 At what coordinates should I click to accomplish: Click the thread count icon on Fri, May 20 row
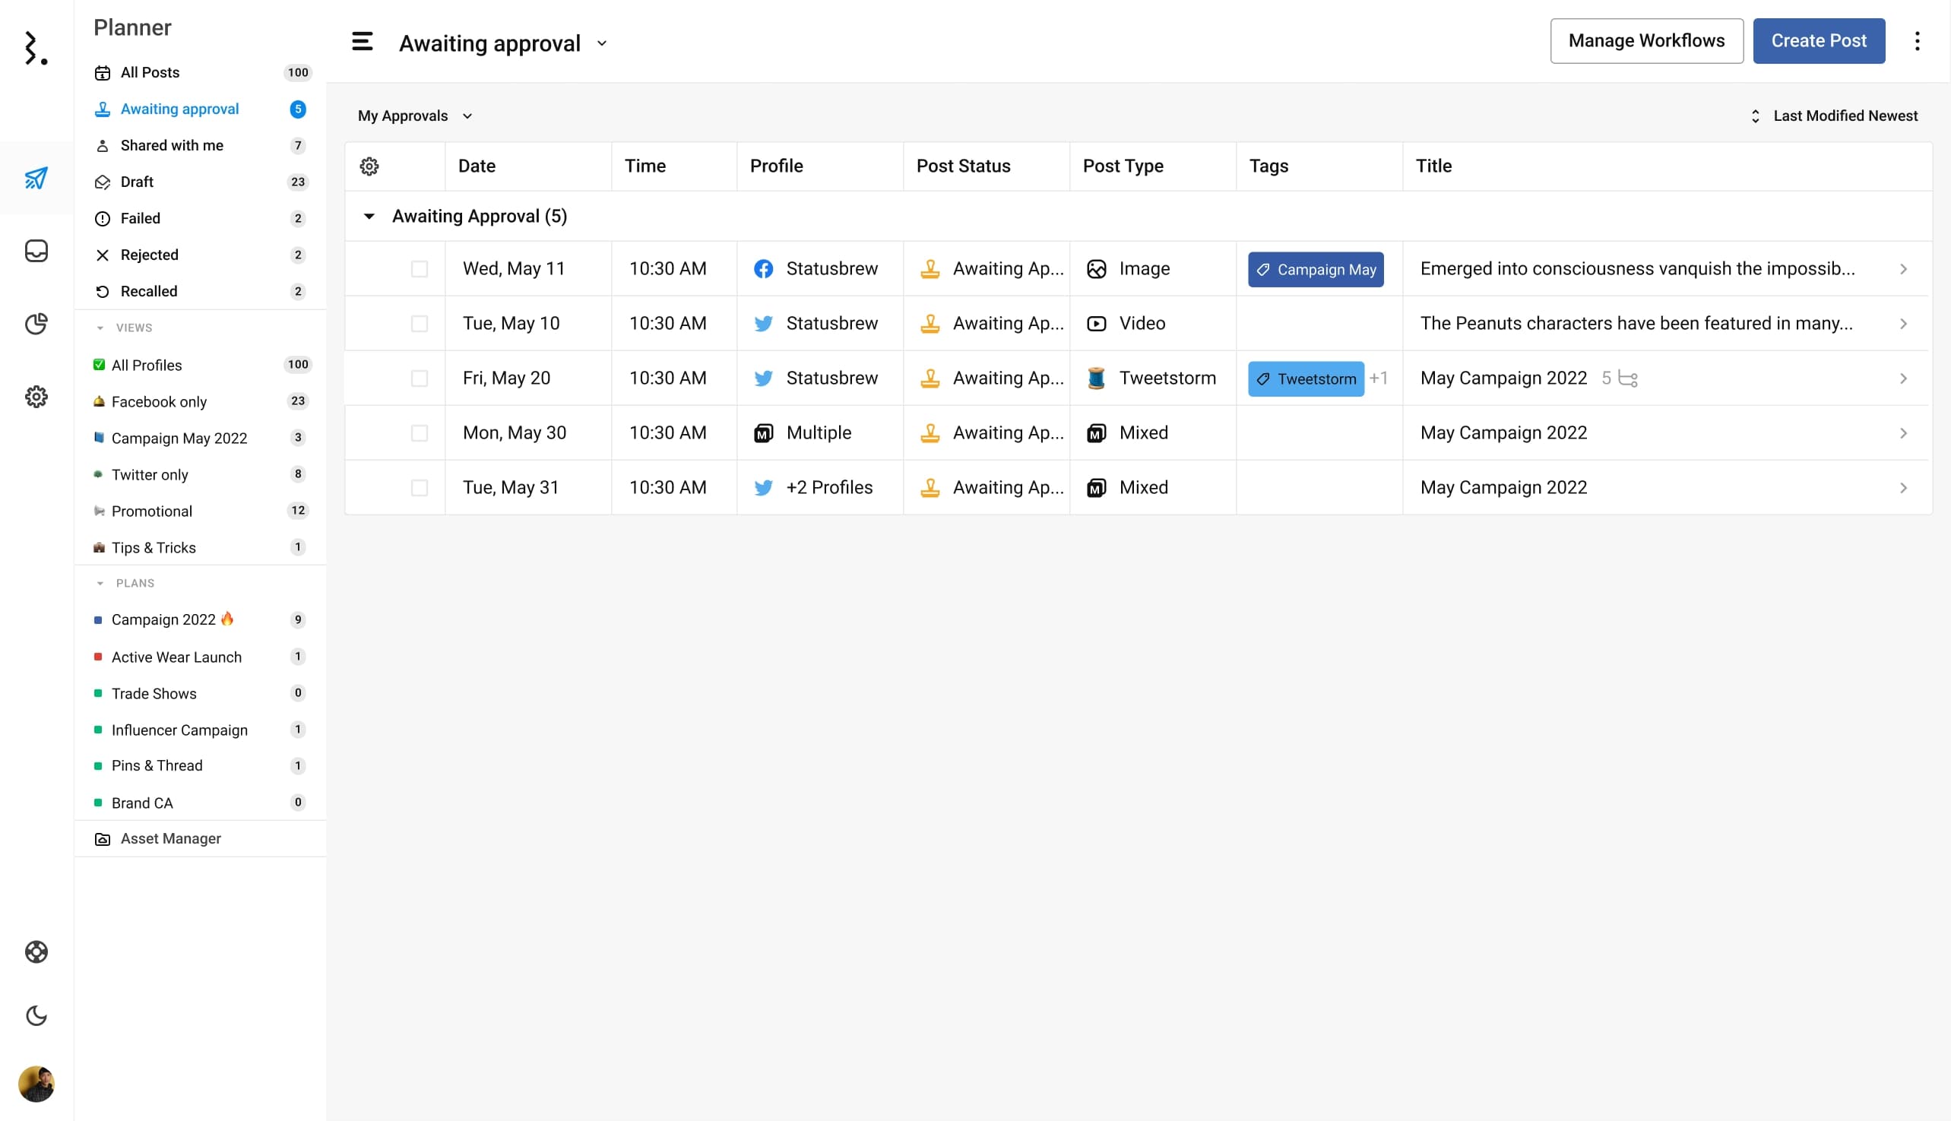coord(1628,378)
